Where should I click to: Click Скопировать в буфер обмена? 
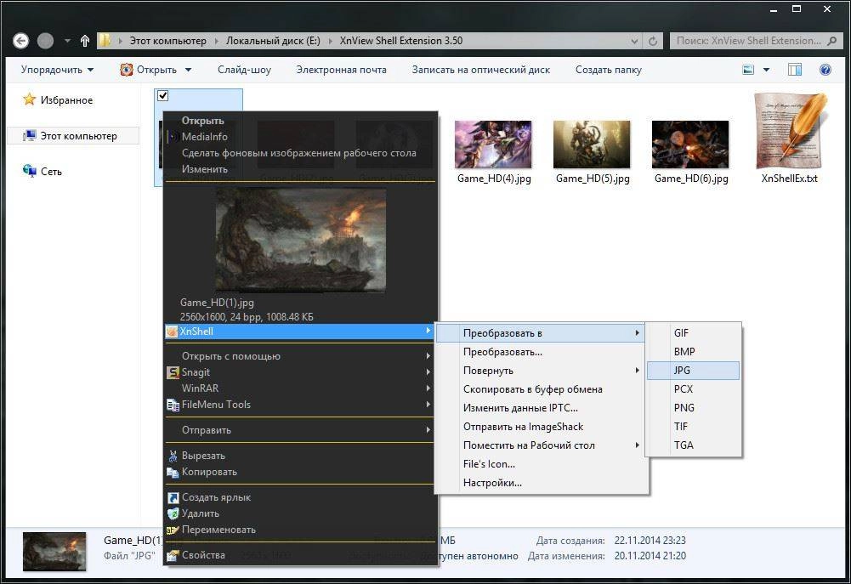tap(541, 389)
